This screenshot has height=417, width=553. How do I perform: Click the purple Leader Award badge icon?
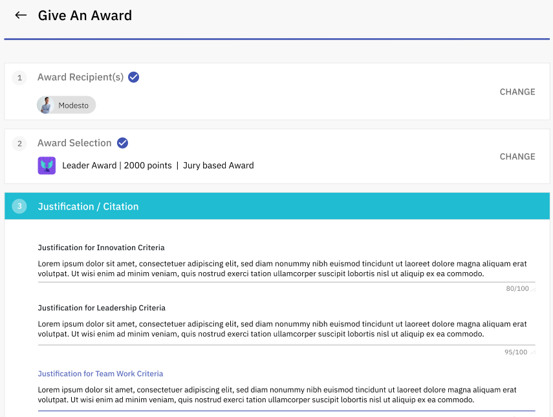pyautogui.click(x=47, y=166)
